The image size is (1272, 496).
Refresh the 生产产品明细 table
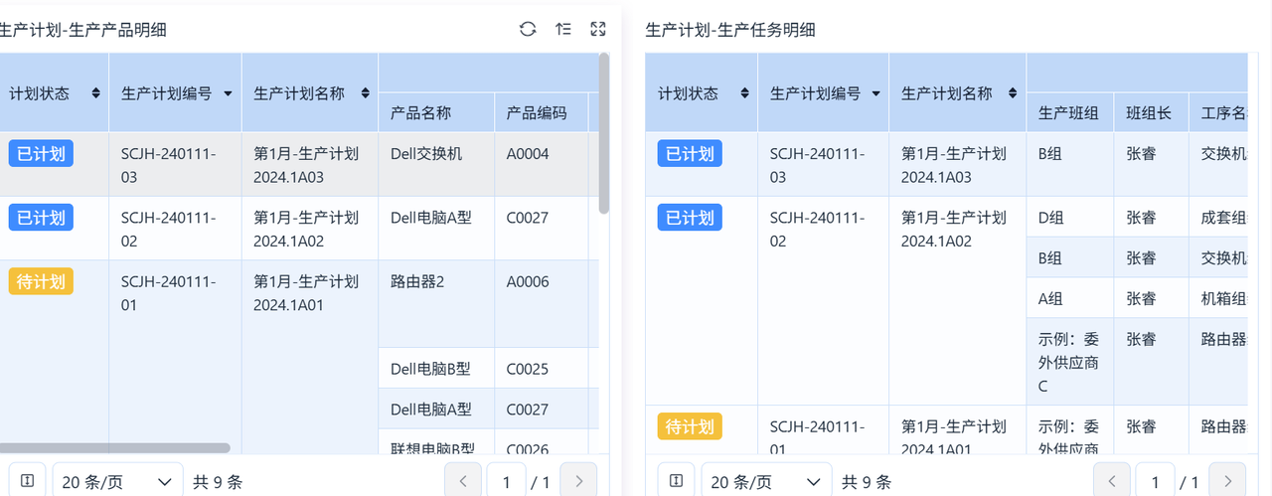(x=528, y=29)
